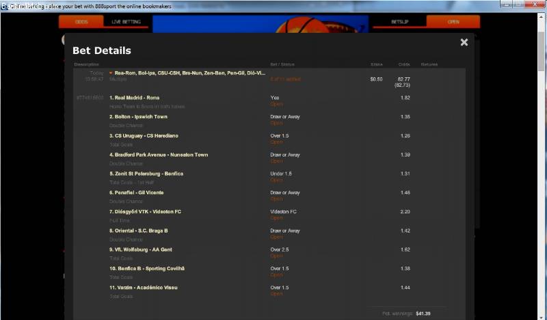The height and width of the screenshot is (320, 547).
Task: Select Bradford Park Avenue - Nuneaton Town match
Action: (159, 155)
